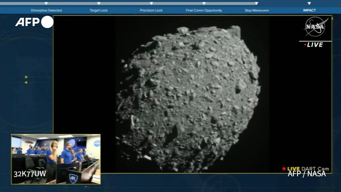Screen dimensions: 341x192
Task: Click the Dimorphos Detected timeline label
Action: click(46, 10)
